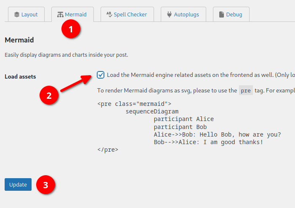Click 'Bob-->>Alice: I am good thanks!' line

pos(208,142)
